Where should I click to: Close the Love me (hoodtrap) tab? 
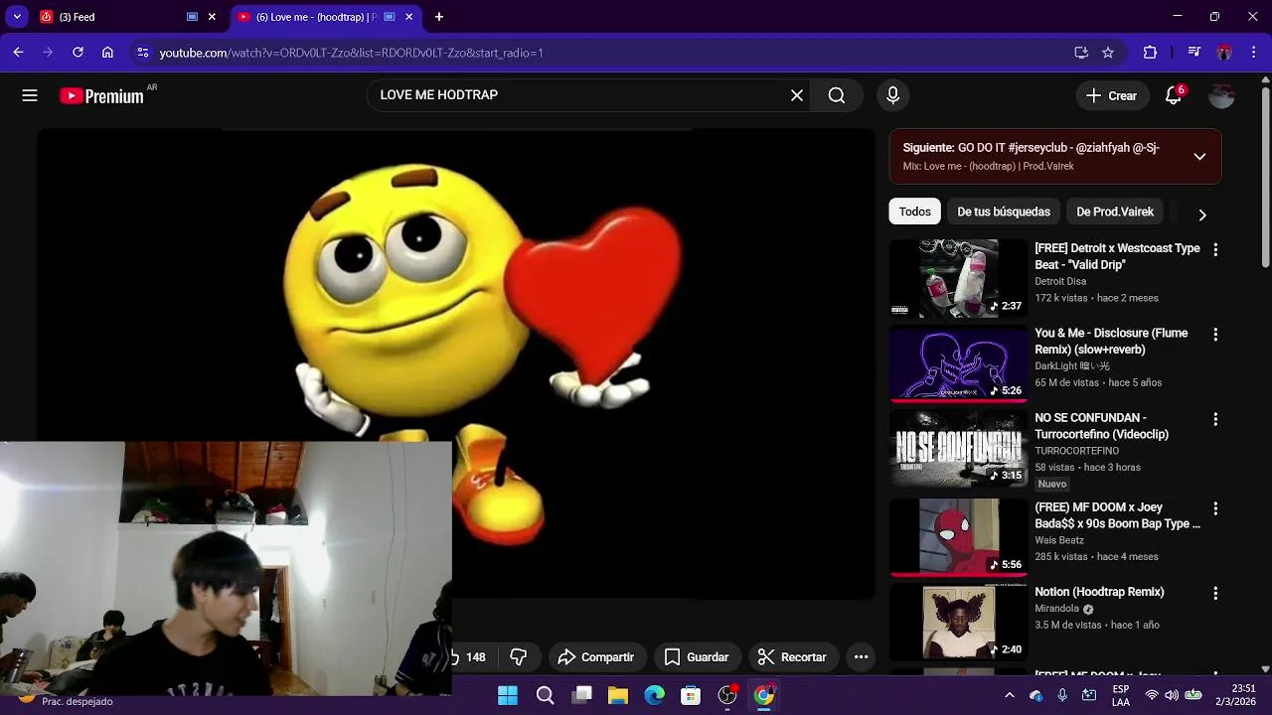click(x=408, y=17)
